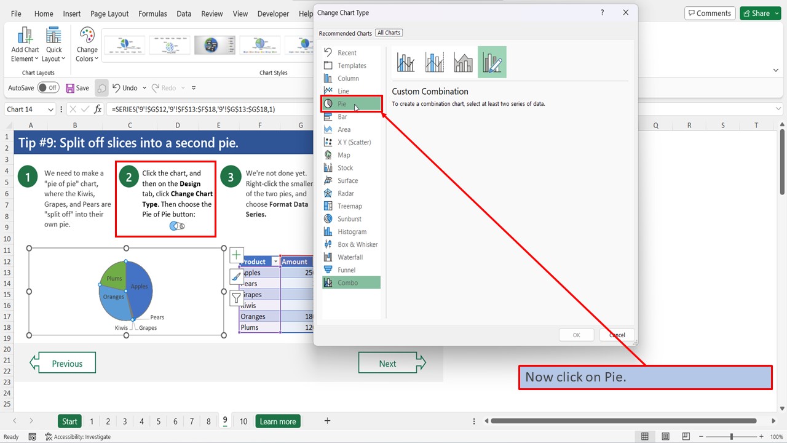Pick Stacked Area - Clustered Column combo icon
This screenshot has height=443, width=787.
(x=464, y=62)
